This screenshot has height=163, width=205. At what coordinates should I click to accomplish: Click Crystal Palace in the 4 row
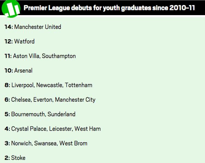pyautogui.click(x=29, y=129)
